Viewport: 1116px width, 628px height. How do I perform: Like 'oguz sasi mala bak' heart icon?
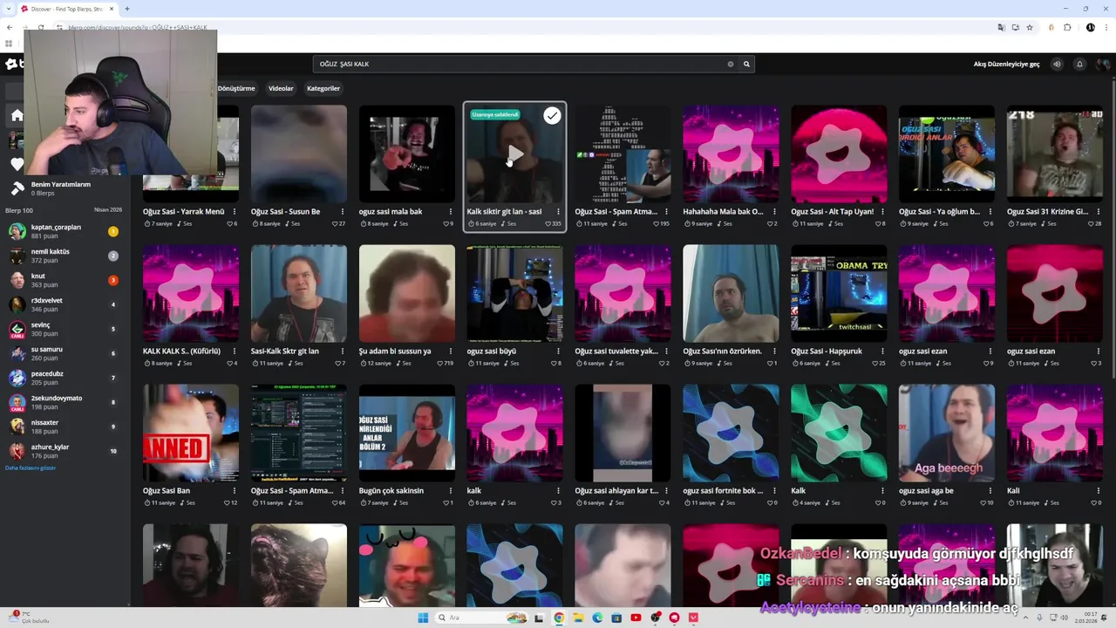[446, 223]
